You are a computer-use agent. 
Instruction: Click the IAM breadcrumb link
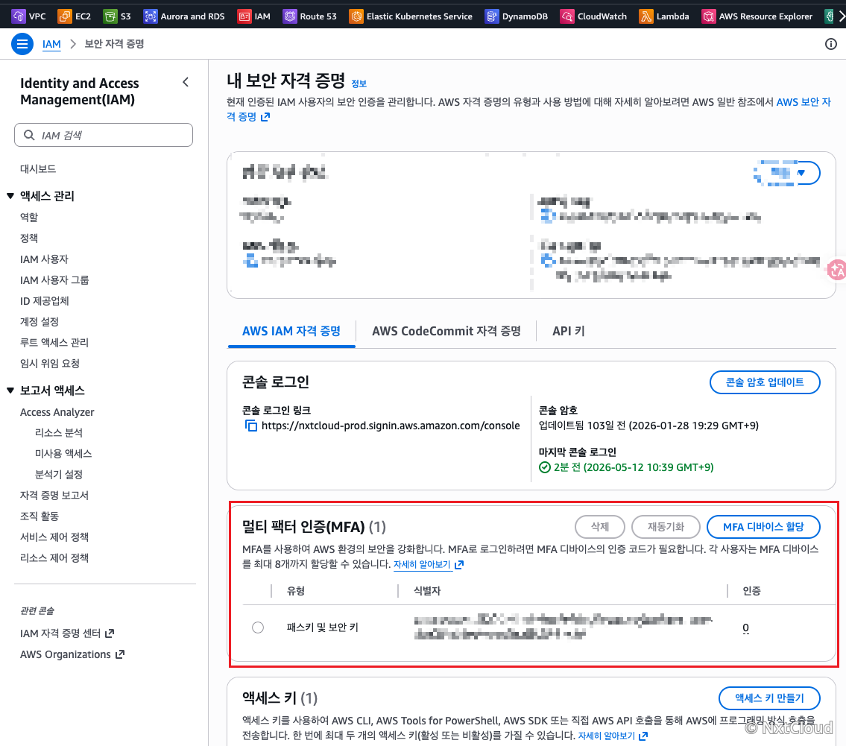tap(51, 44)
